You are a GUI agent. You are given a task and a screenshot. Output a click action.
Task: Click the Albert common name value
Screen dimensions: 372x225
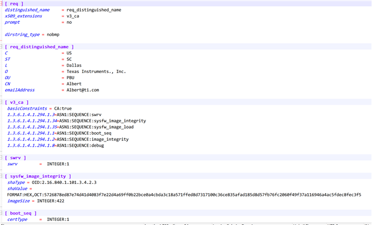click(x=74, y=84)
